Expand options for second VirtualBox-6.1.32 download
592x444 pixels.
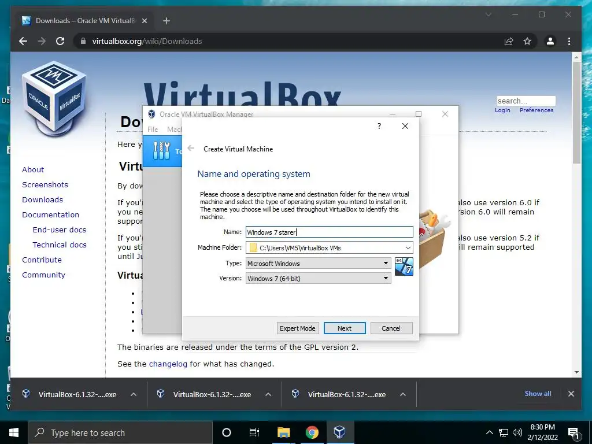[268, 394]
